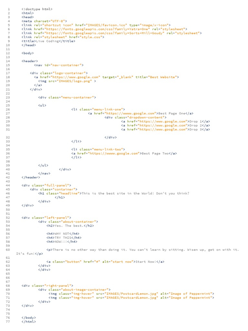Click the TRY THIS h4 text
248x331 pixels.
(63, 238)
